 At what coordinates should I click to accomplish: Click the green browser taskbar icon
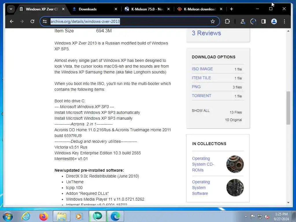coord(97,216)
